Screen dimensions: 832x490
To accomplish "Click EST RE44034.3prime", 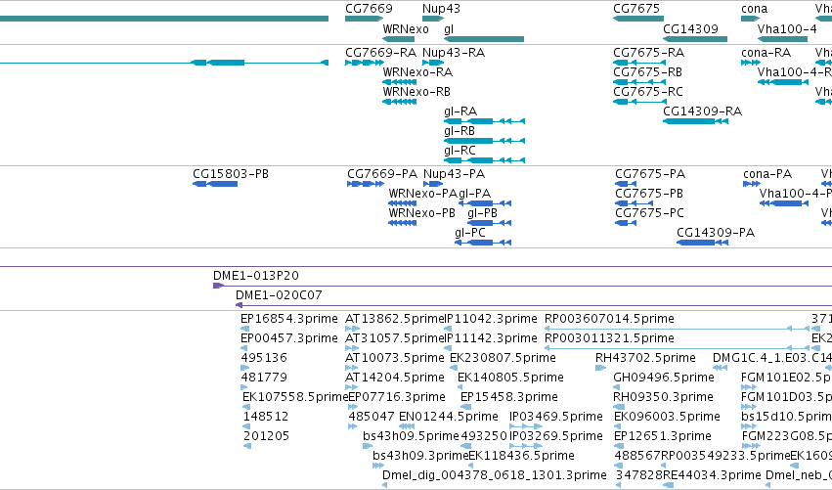I will [712, 475].
